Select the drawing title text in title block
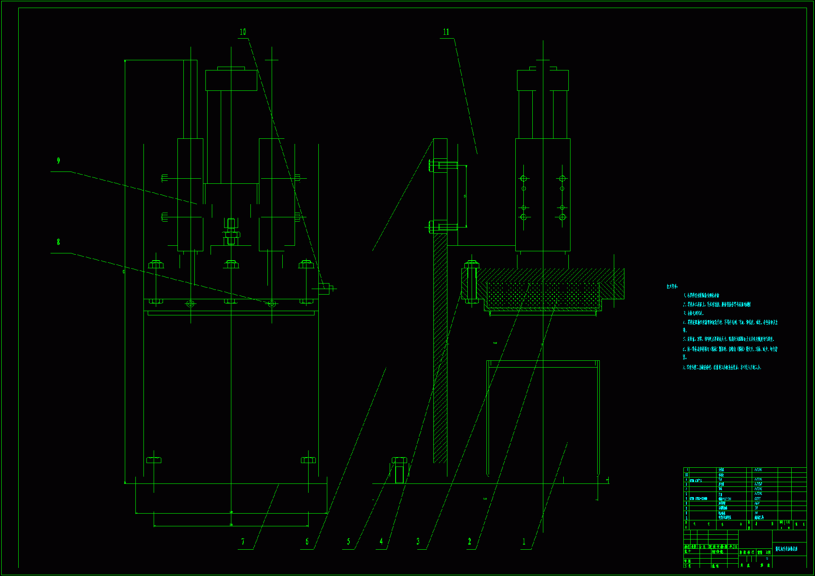 tap(787, 549)
